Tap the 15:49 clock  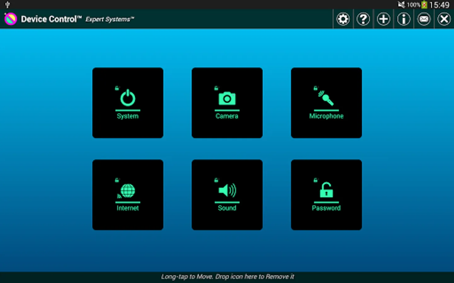(x=439, y=5)
